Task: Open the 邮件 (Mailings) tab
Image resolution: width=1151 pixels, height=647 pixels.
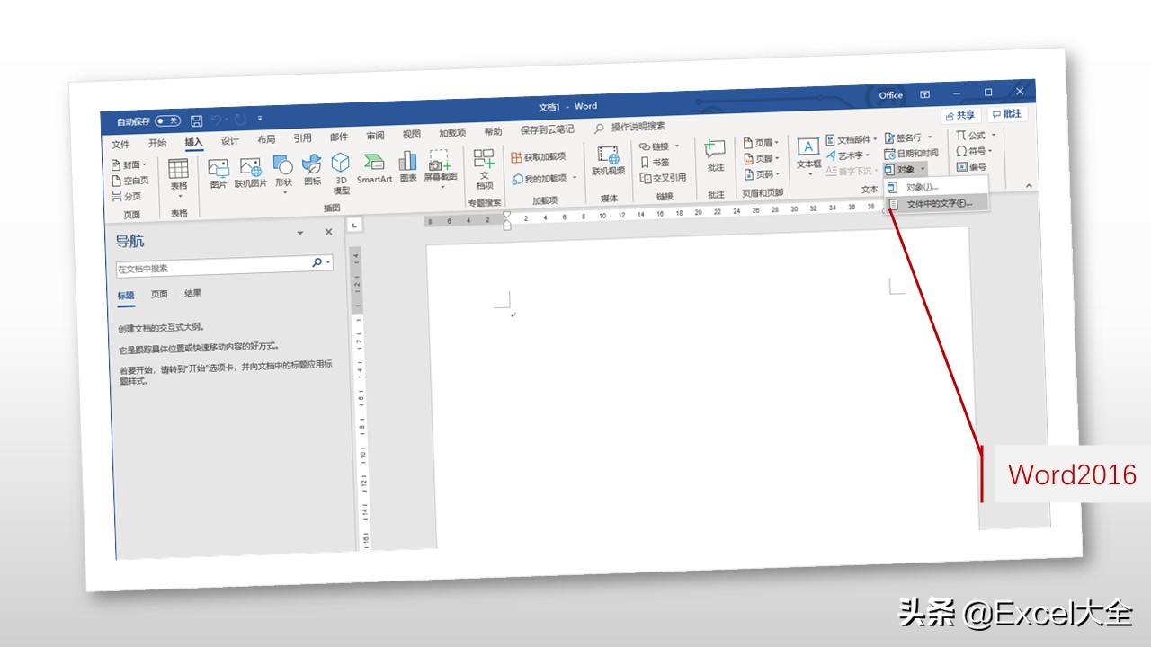Action: (x=339, y=137)
